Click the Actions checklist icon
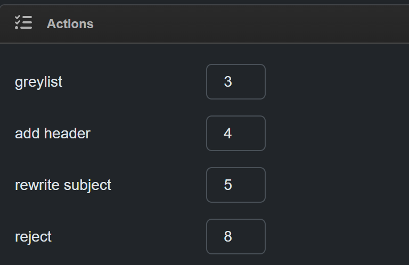 click(x=23, y=23)
